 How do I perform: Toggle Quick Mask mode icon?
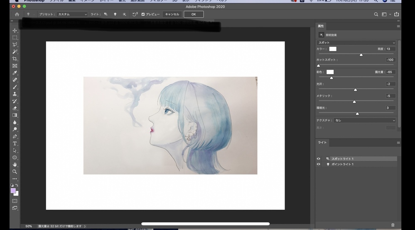tap(15, 201)
